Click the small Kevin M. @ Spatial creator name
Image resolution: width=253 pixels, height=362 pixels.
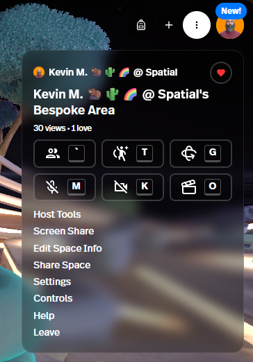[113, 72]
